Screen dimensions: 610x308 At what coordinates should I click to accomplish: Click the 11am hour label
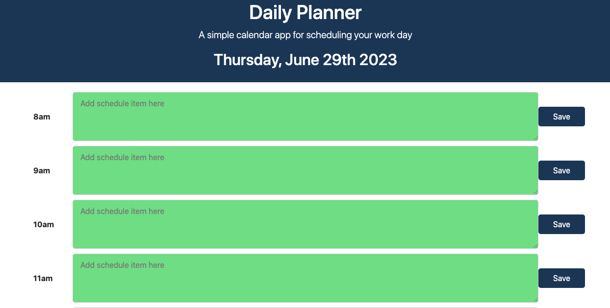click(43, 278)
